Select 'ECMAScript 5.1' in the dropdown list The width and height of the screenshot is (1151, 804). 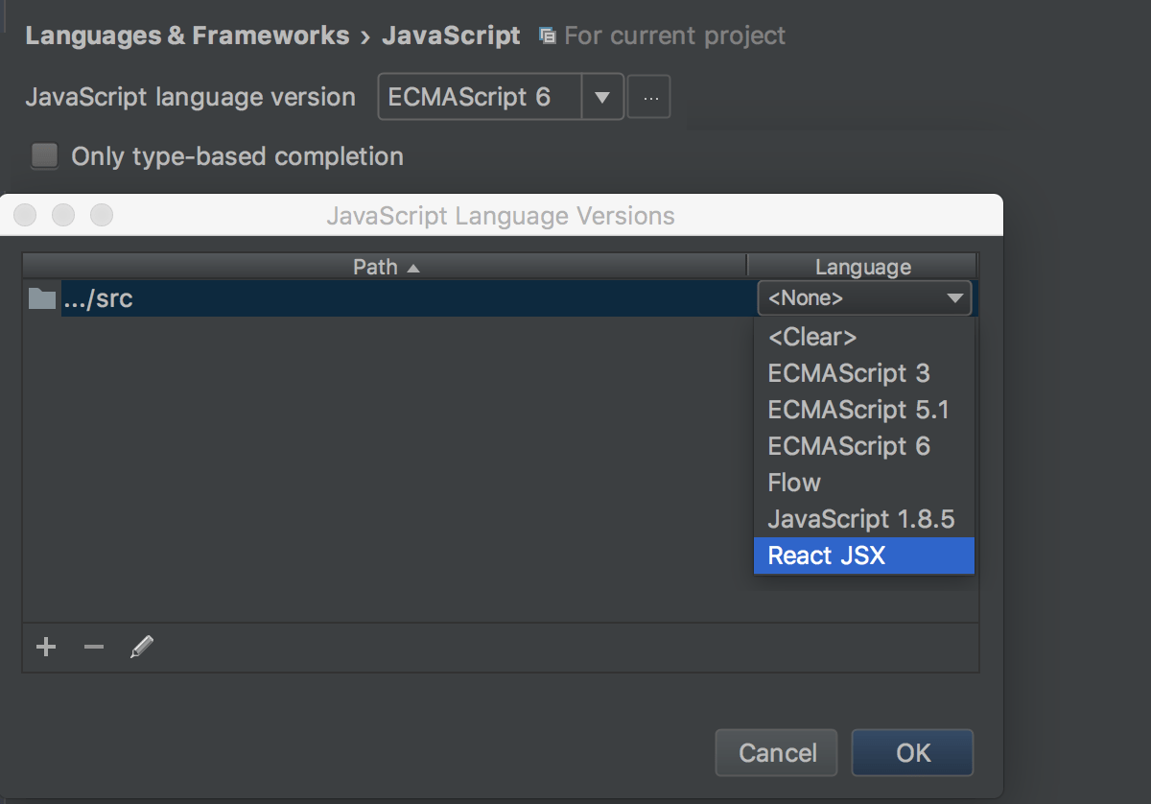(x=857, y=409)
